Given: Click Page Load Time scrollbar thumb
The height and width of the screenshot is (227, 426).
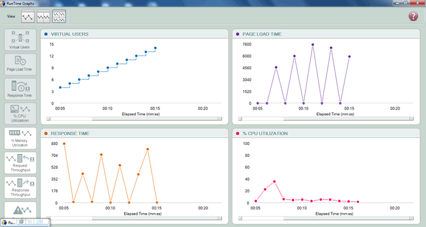Looking at the screenshot, I should point(347,119).
